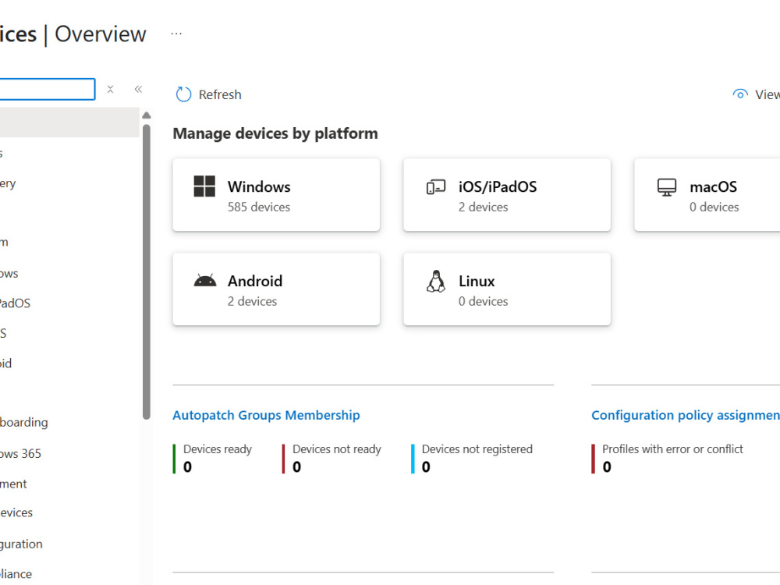
Task: Focus the sidebar search input field
Action: (x=48, y=89)
